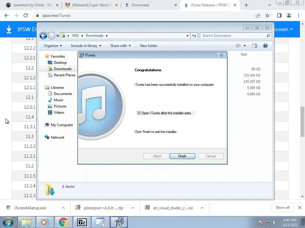This screenshot has height=228, width=305.
Task: Open the Share with menu
Action: (x=121, y=46)
